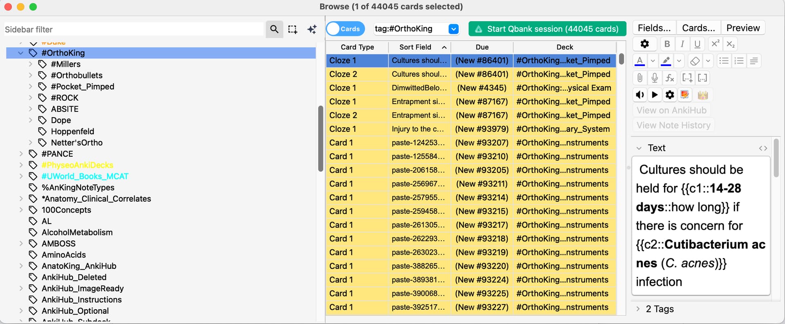Toggle the Cards/Notes switch

345,29
